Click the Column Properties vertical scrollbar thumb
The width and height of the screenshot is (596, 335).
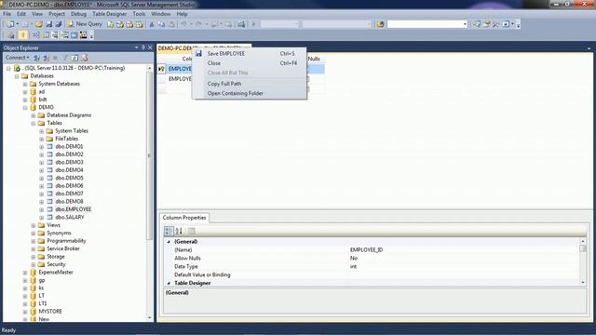coord(583,248)
